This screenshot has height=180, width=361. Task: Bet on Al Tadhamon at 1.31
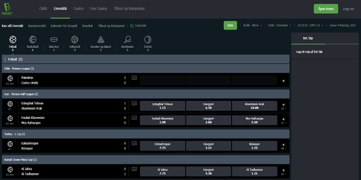point(255,171)
